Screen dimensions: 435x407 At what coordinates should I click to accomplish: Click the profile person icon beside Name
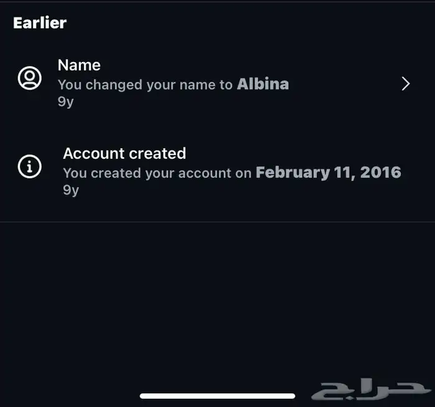point(29,78)
